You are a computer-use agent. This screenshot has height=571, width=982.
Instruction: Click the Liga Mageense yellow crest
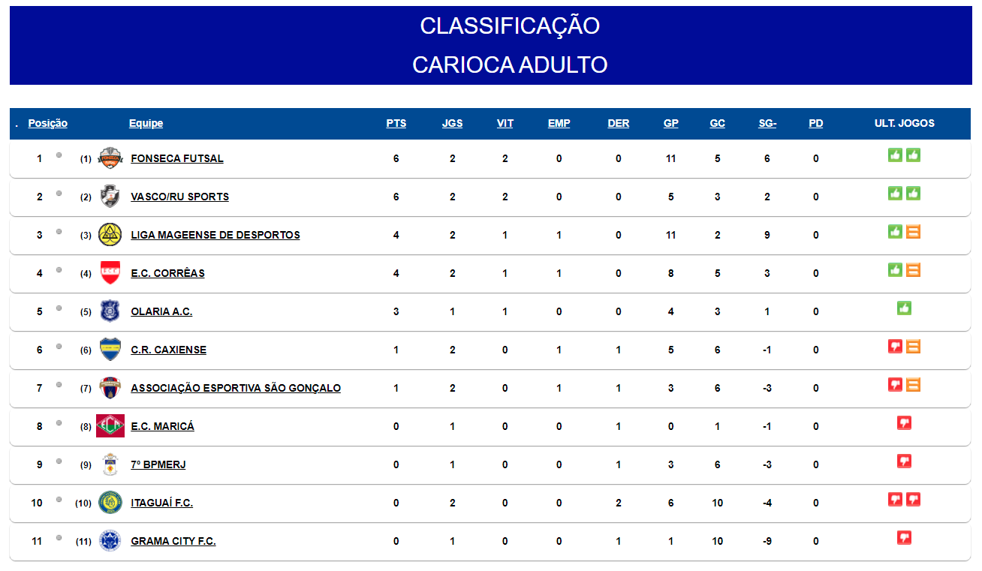[x=110, y=235]
